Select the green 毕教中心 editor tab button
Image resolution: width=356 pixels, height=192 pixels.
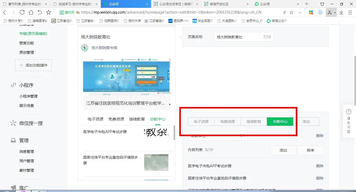point(280,122)
